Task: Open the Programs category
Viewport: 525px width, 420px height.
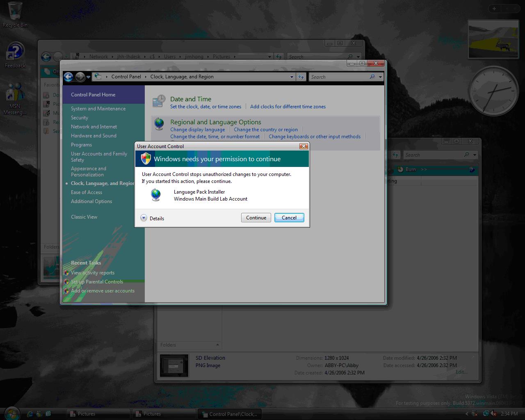Action: pos(81,145)
